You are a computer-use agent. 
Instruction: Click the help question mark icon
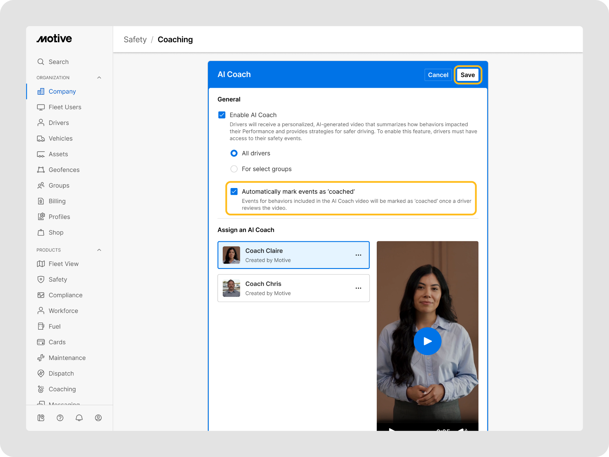[60, 418]
